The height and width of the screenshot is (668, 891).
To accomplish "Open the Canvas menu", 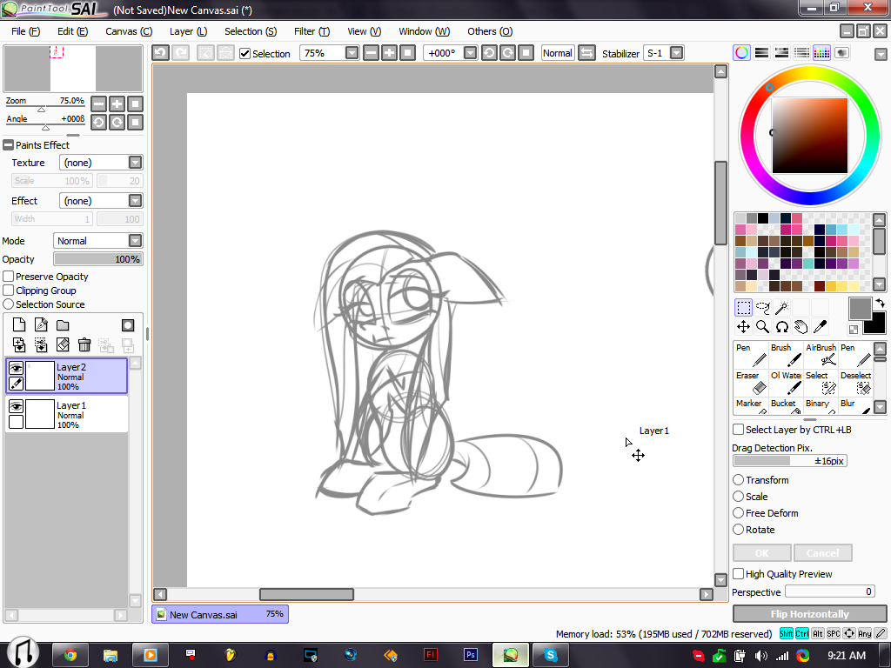I will coord(128,31).
